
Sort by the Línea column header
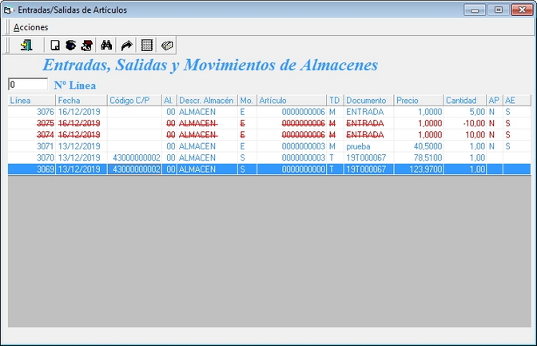coord(31,101)
